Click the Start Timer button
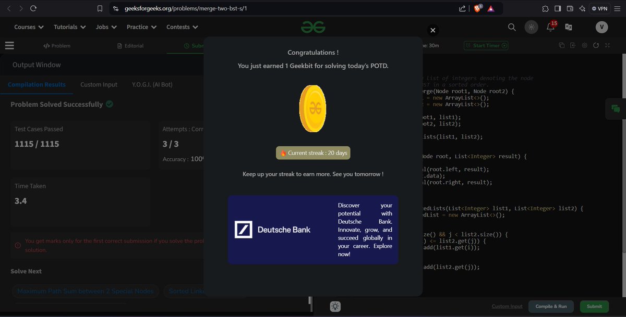Screen dimensions: 626x317 pyautogui.click(x=486, y=45)
